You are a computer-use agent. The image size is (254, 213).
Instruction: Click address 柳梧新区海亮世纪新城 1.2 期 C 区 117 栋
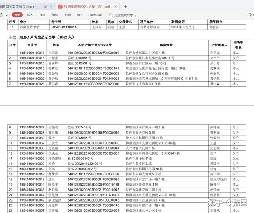[162, 79]
